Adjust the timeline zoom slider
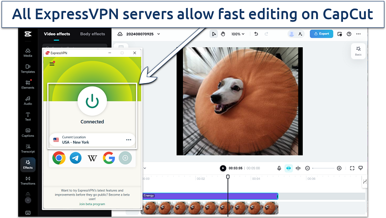Viewport: 386px width, 218px height. click(x=323, y=168)
